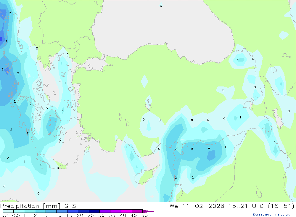Click the 'UTC' label
Screen dimensions: 296x217
(x=258, y=206)
